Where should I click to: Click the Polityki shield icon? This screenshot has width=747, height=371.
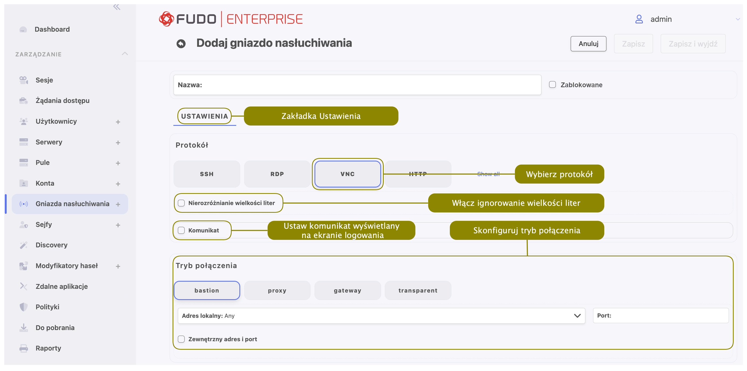pyautogui.click(x=23, y=307)
